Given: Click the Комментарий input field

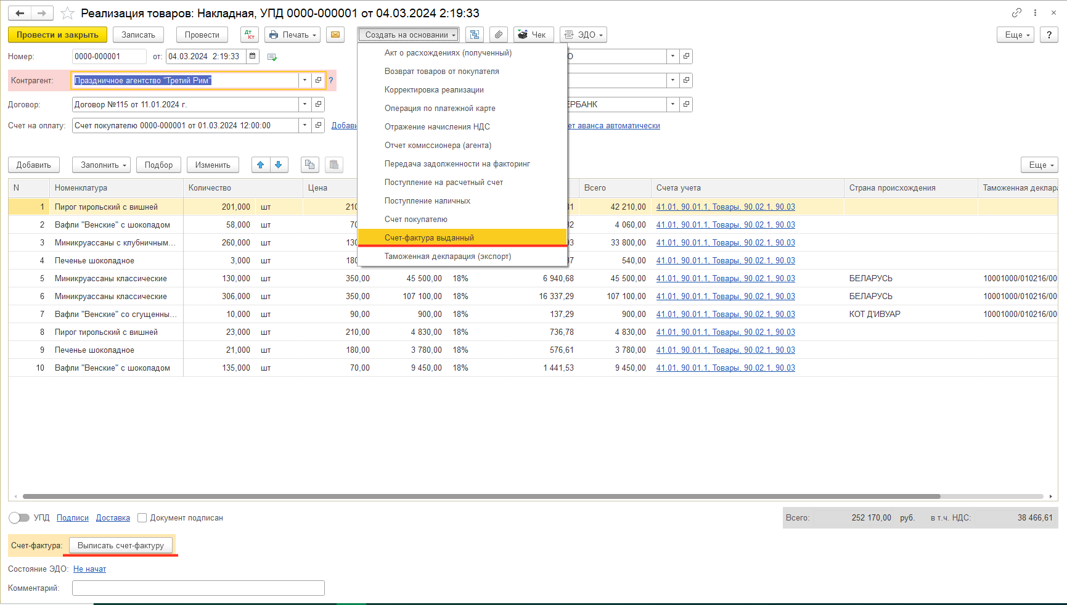Looking at the screenshot, I should click(198, 588).
